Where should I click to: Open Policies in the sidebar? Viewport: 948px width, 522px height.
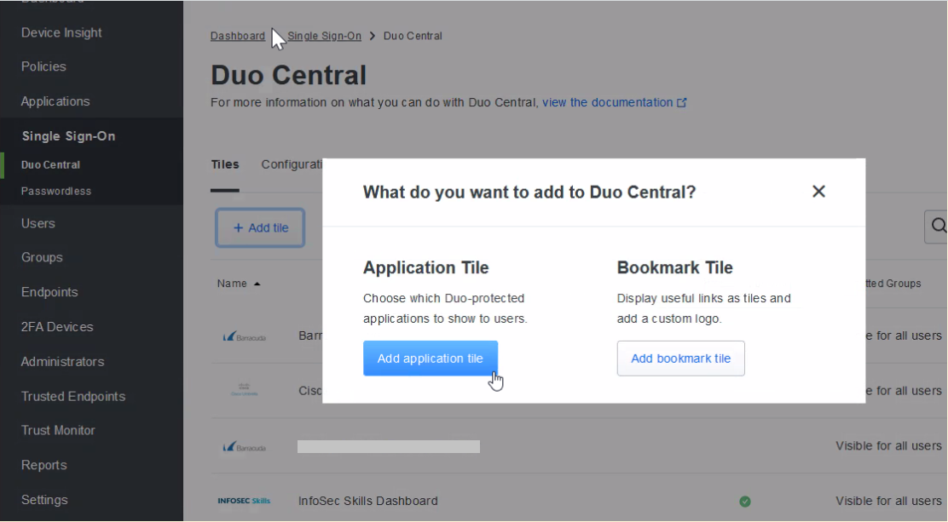43,66
